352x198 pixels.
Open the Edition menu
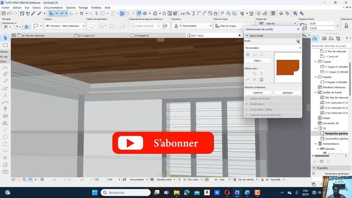17,8
